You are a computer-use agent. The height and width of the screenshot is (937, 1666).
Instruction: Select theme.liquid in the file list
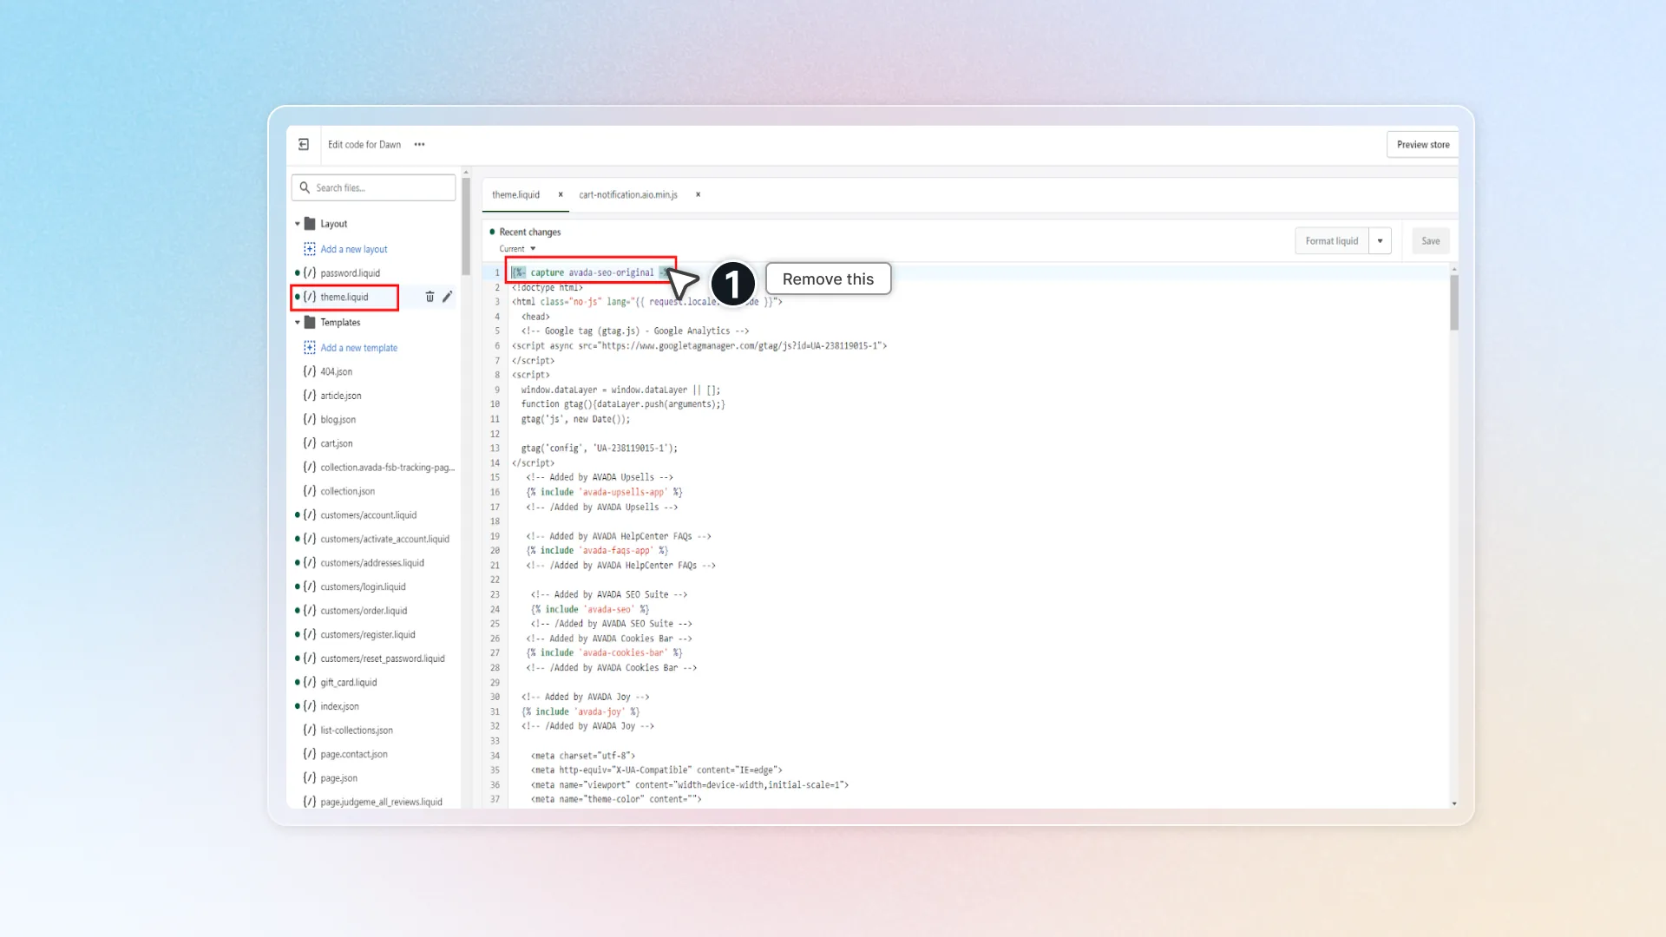(x=344, y=298)
